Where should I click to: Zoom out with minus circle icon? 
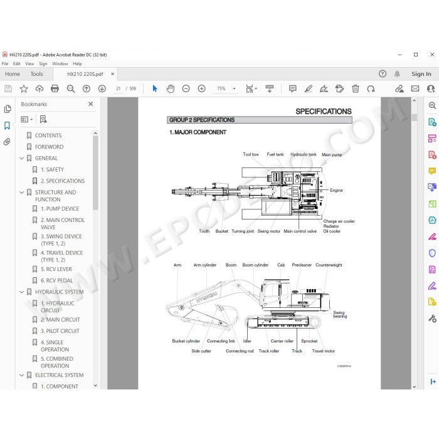[x=186, y=89]
